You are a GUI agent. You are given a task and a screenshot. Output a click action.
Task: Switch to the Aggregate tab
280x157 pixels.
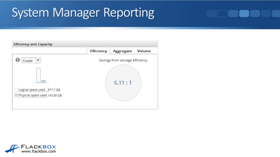tap(122, 51)
